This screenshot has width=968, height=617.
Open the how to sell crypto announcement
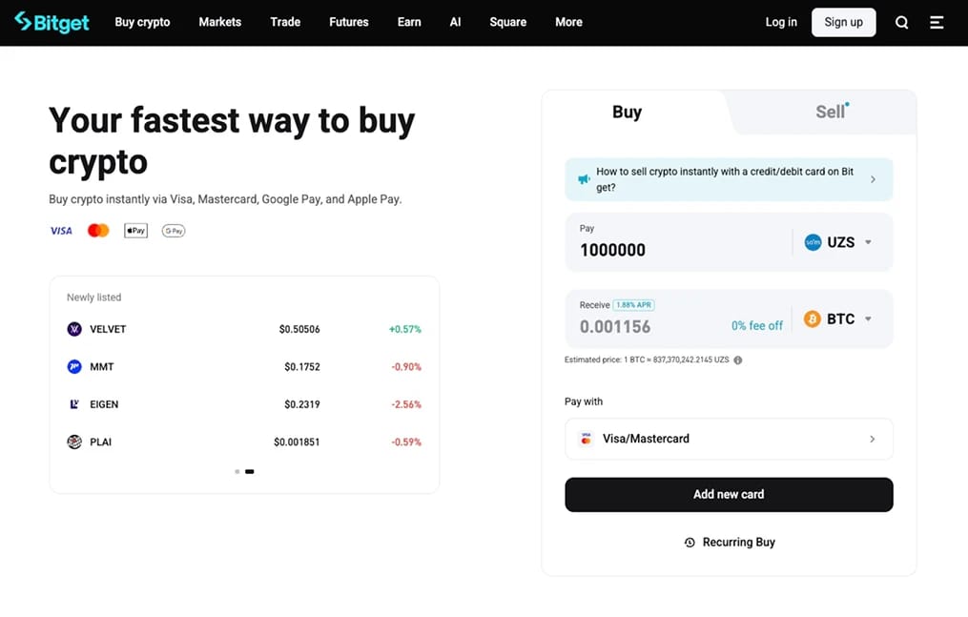[729, 179]
